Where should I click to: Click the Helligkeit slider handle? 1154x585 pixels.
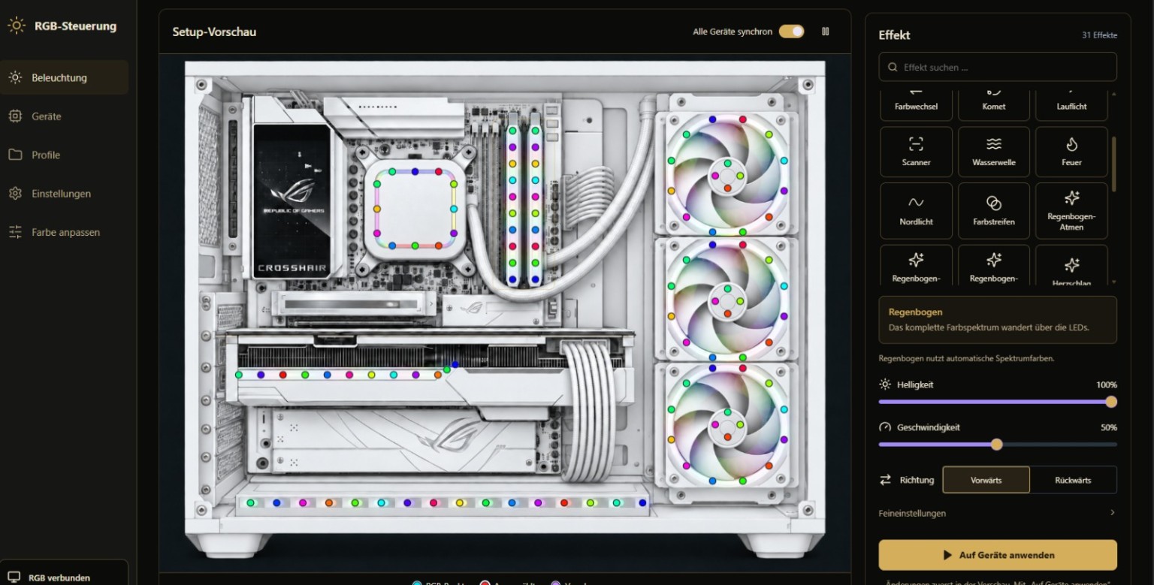pyautogui.click(x=1111, y=402)
